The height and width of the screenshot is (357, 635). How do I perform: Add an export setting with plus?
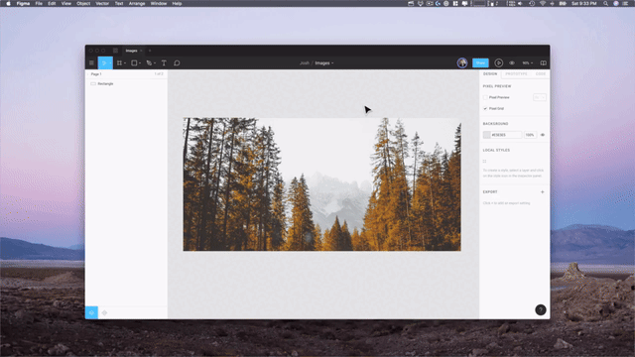pos(543,191)
